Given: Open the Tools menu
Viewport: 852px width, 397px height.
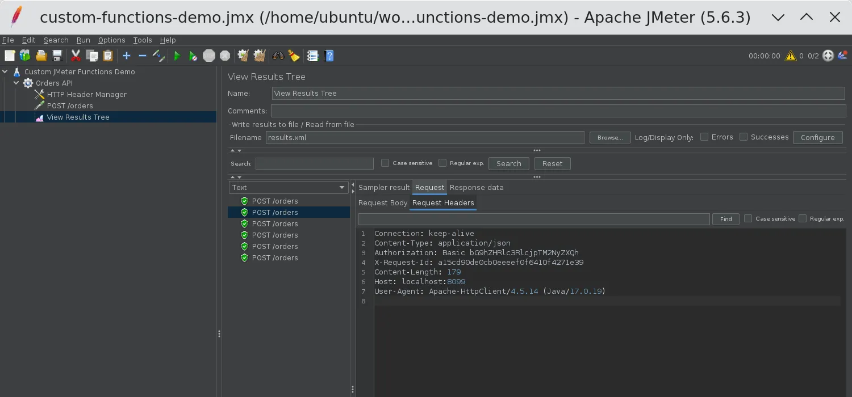Looking at the screenshot, I should (x=143, y=40).
